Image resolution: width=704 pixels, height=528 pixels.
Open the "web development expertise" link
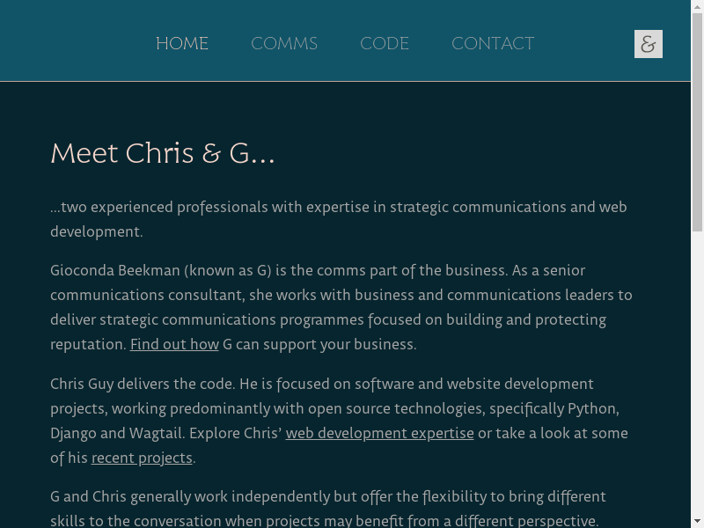tap(379, 433)
